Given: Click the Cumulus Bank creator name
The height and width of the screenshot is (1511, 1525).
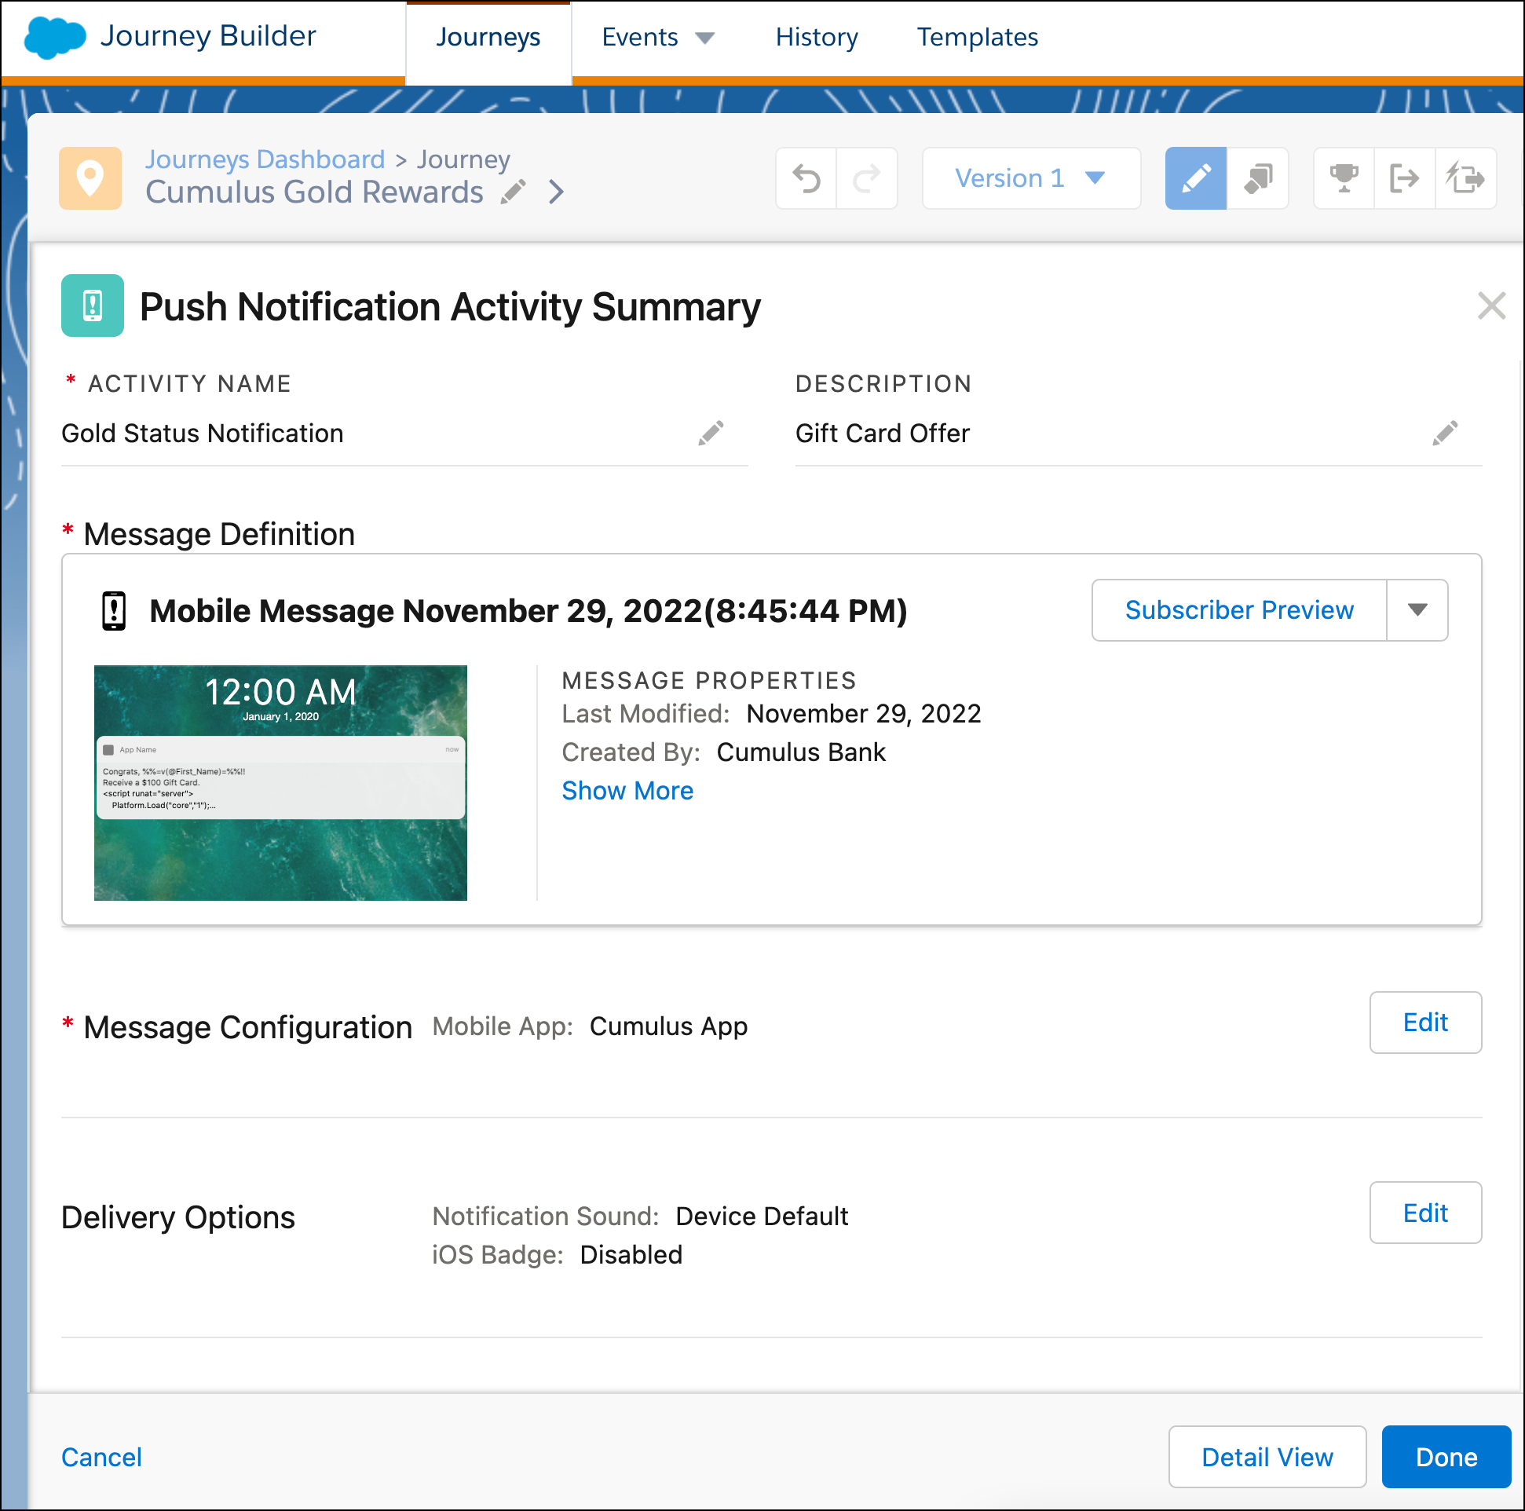Looking at the screenshot, I should 801,752.
